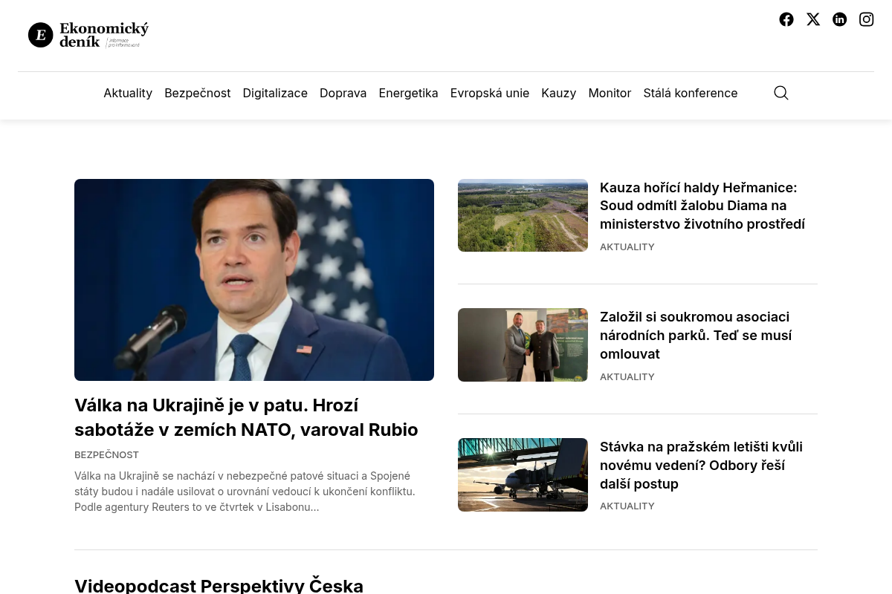Click the search magnifier icon
The height and width of the screenshot is (594, 892).
(x=781, y=93)
